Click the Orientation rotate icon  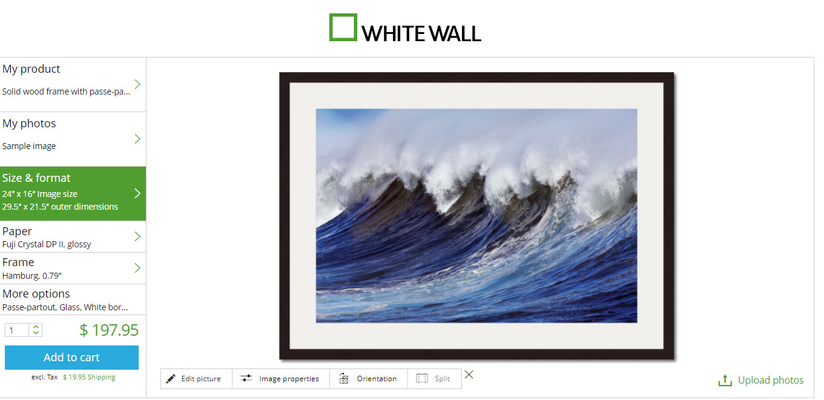[x=344, y=379]
